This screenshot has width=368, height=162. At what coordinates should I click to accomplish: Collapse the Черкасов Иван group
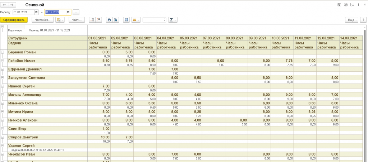[x=3, y=154]
